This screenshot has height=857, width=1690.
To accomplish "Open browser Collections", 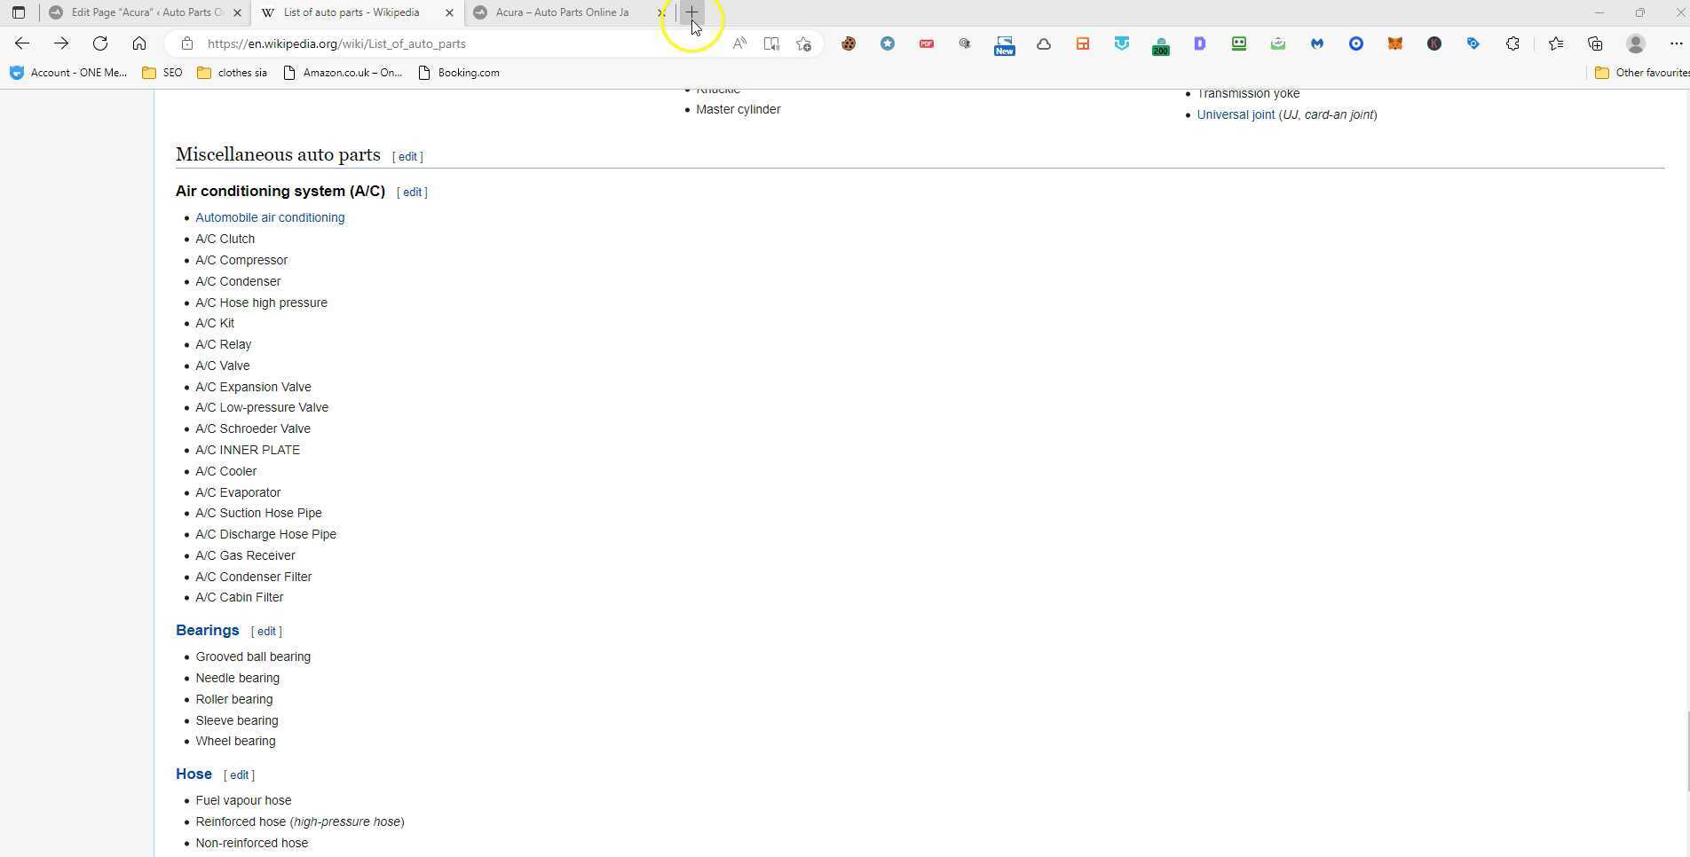I will point(1595,43).
